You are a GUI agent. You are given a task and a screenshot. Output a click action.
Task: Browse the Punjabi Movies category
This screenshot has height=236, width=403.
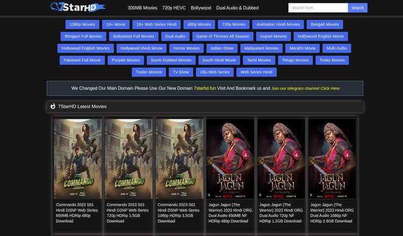click(x=126, y=60)
